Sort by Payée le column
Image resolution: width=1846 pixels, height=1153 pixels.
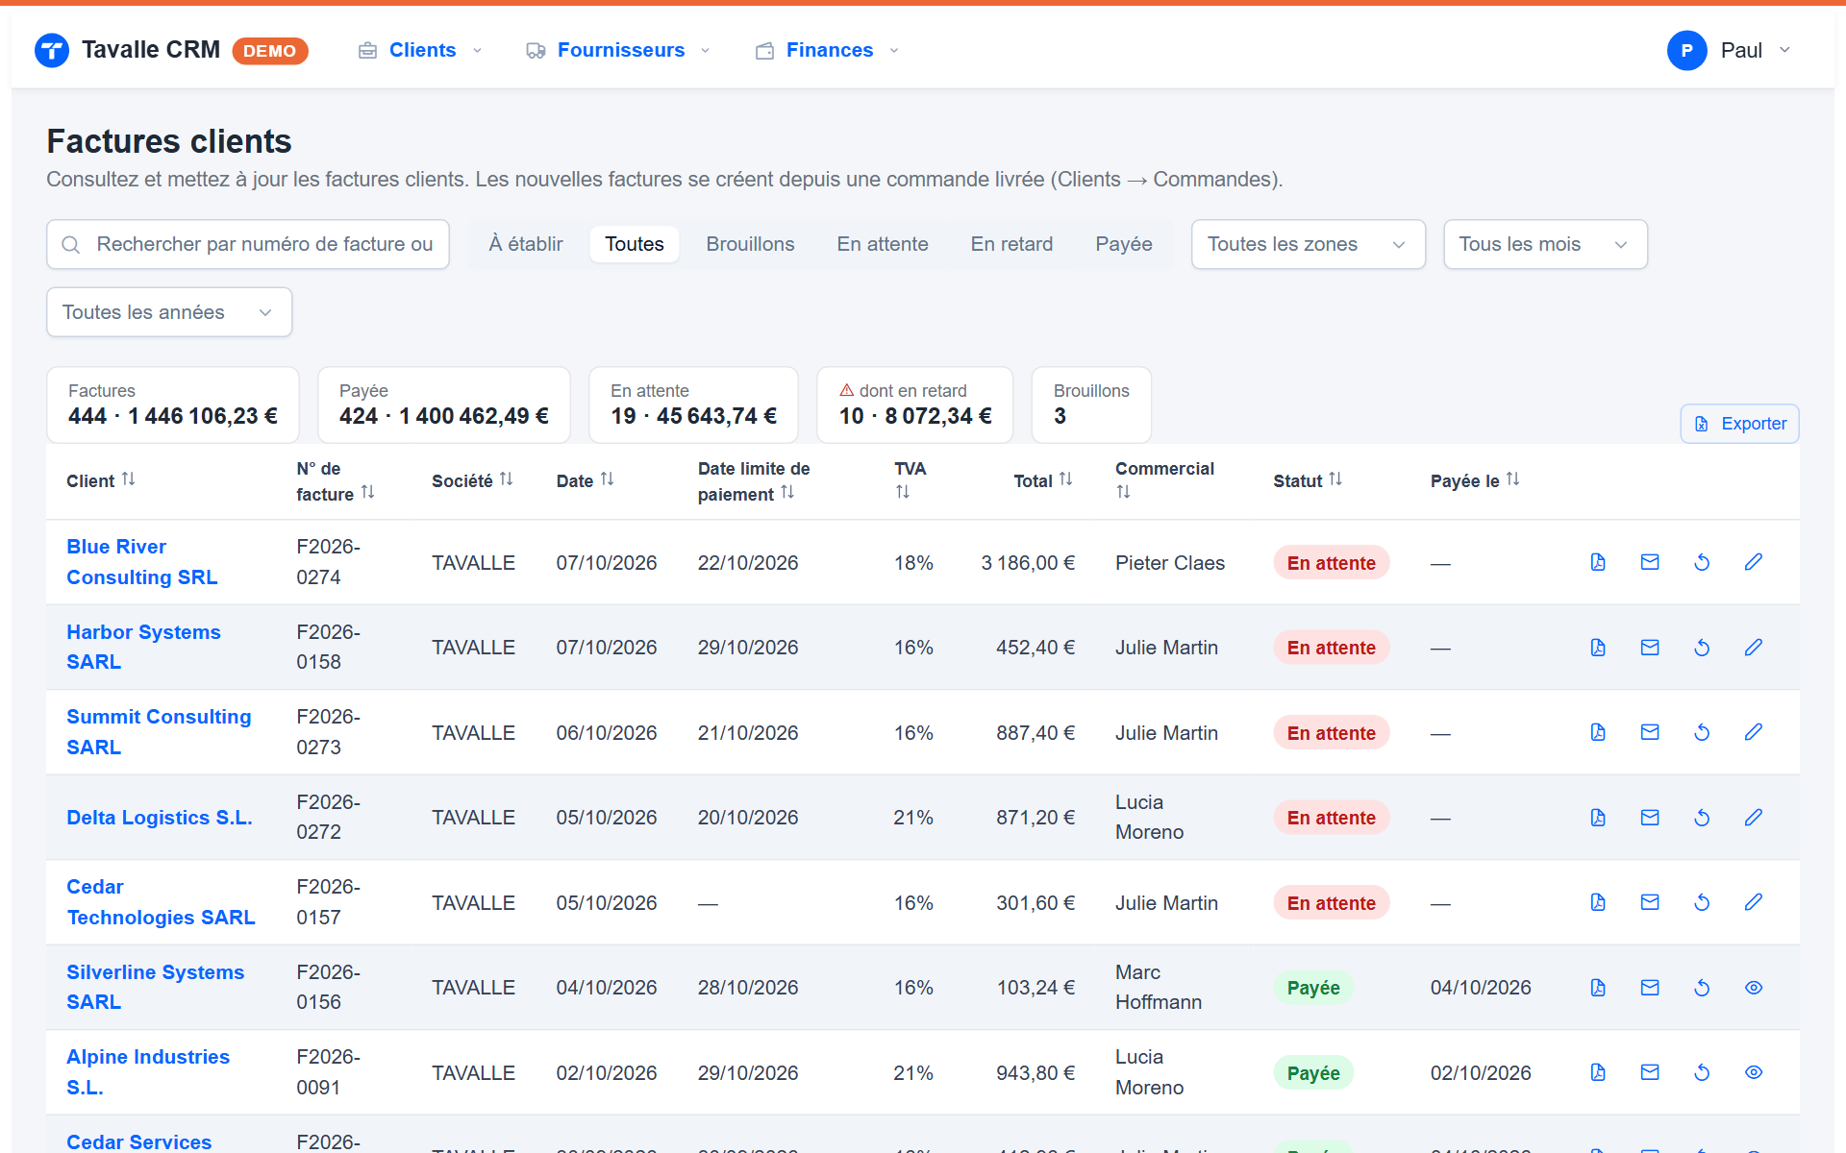[1475, 480]
